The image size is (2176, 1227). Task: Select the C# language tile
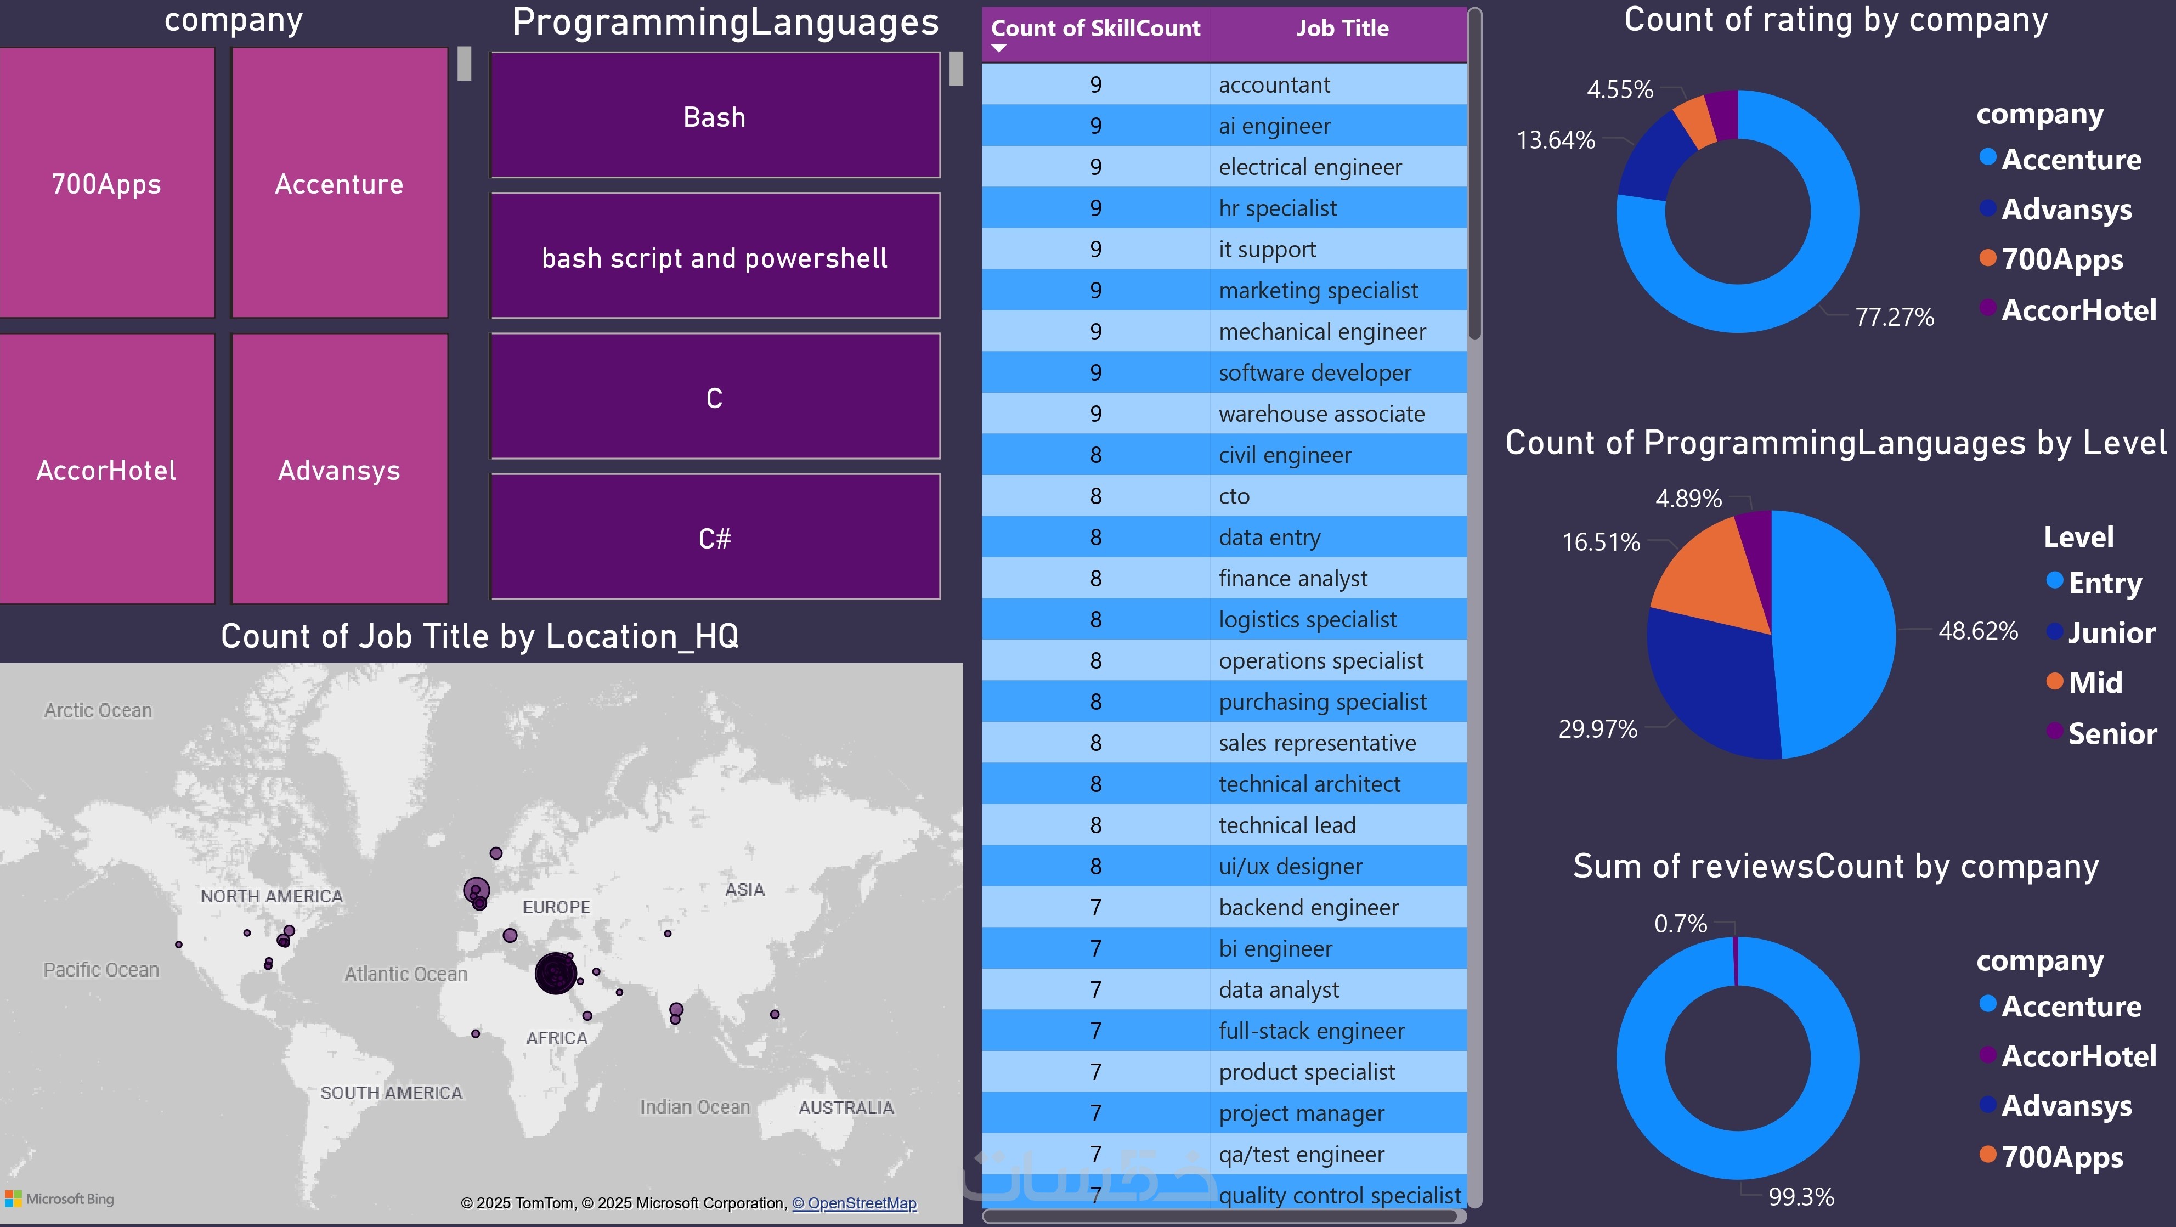pyautogui.click(x=714, y=537)
